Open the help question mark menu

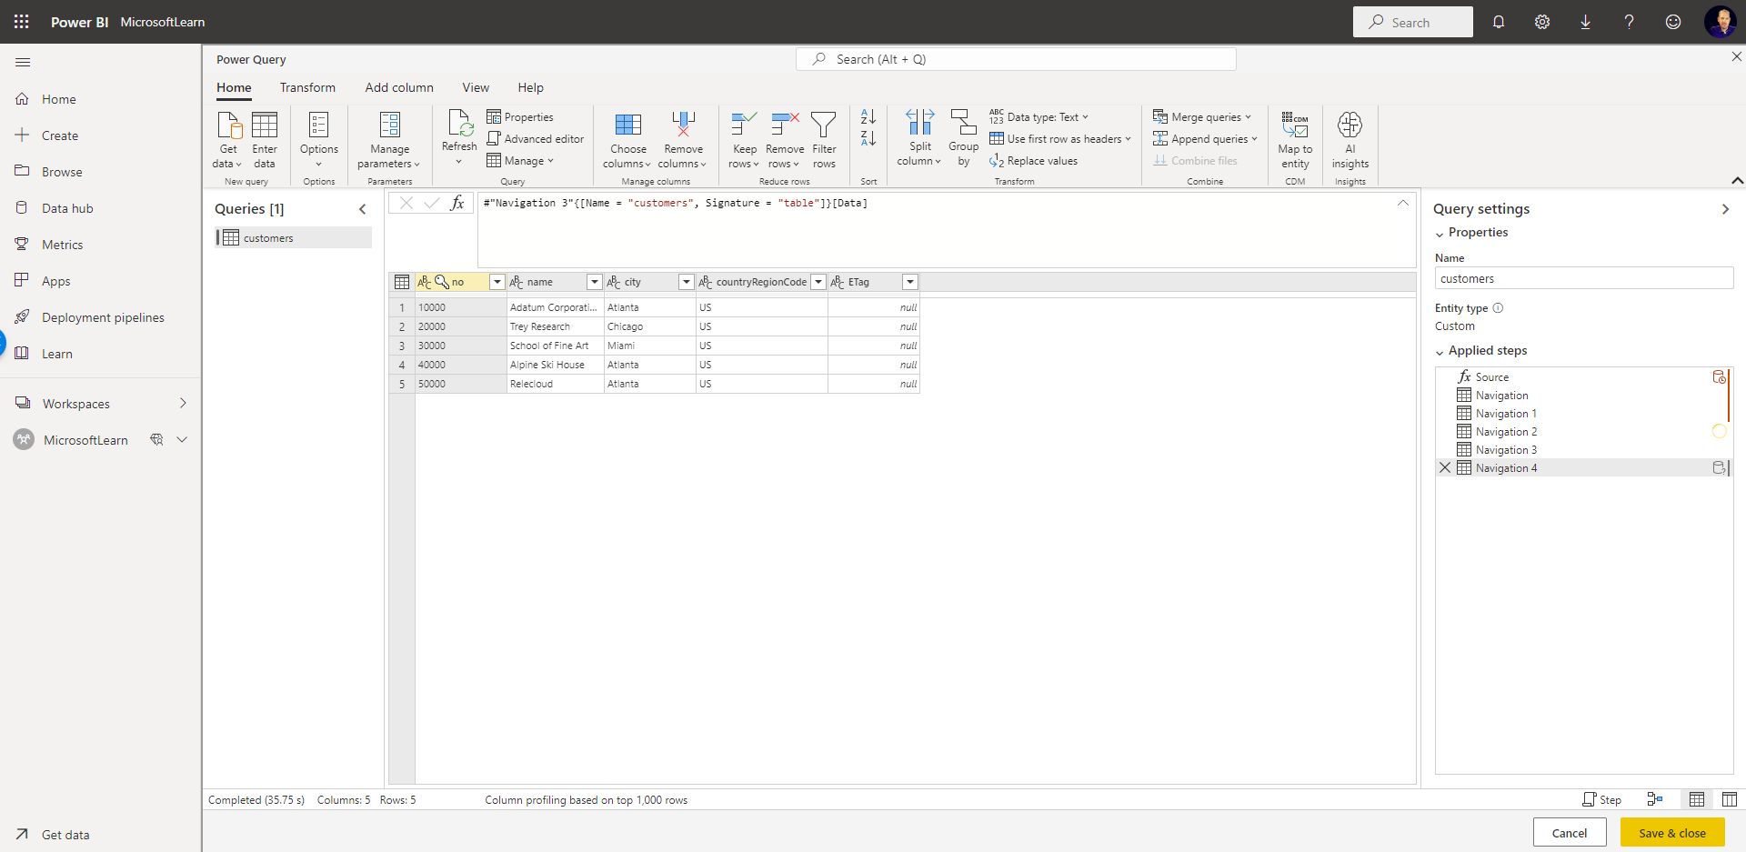click(x=1630, y=22)
